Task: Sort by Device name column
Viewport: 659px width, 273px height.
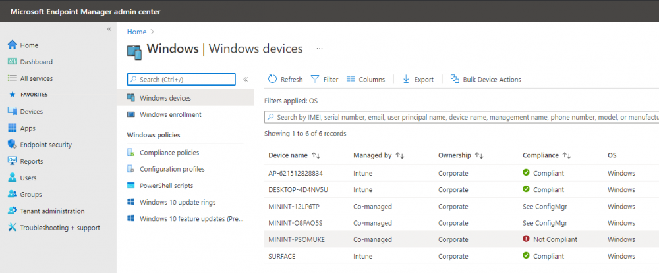Action: tap(294, 156)
